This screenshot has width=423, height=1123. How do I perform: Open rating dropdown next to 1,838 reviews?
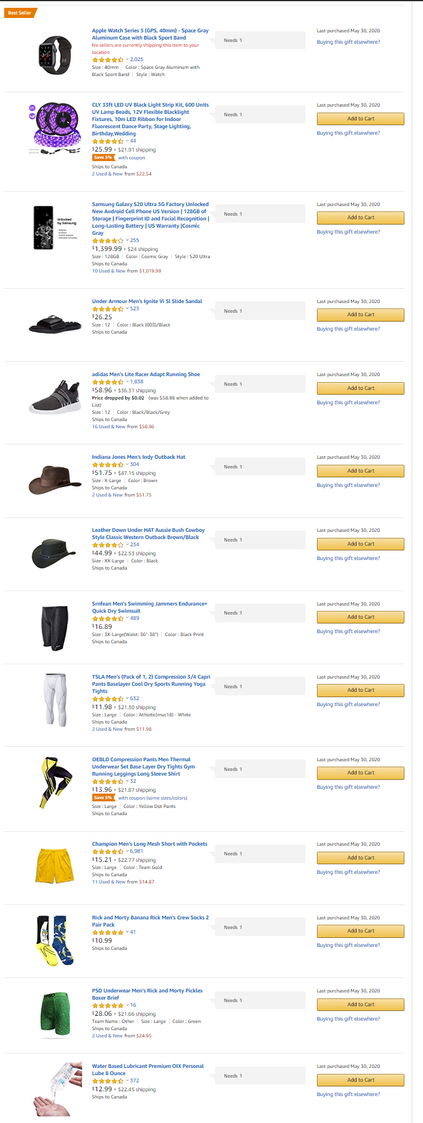click(127, 382)
